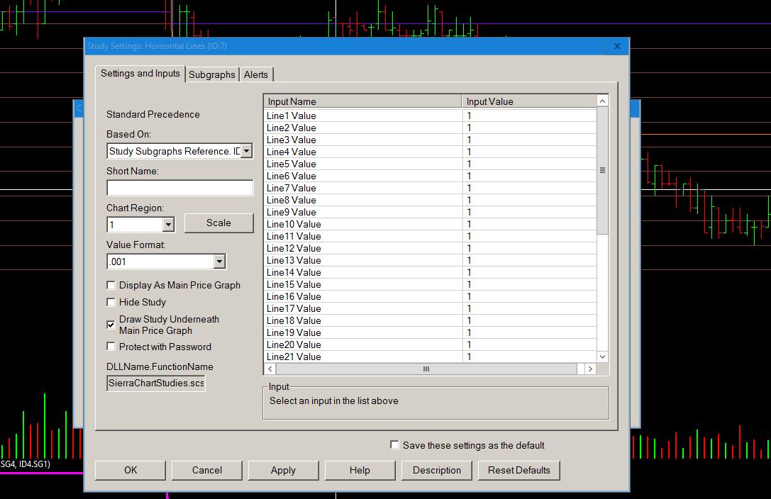Screen dimensions: 771x499
Task: Enable Save these settings as the default
Action: [395, 445]
